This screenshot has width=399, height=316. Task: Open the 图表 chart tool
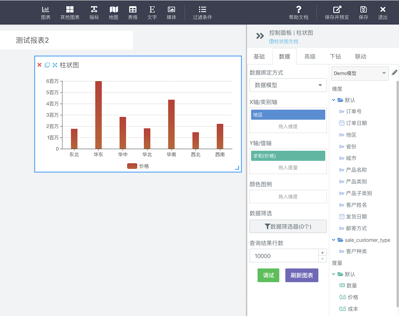46,13
